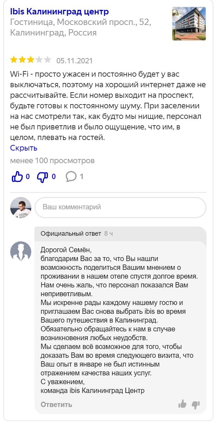Collapse review text with Скрыть
Viewport: 217px width, 426px height.
24,148
